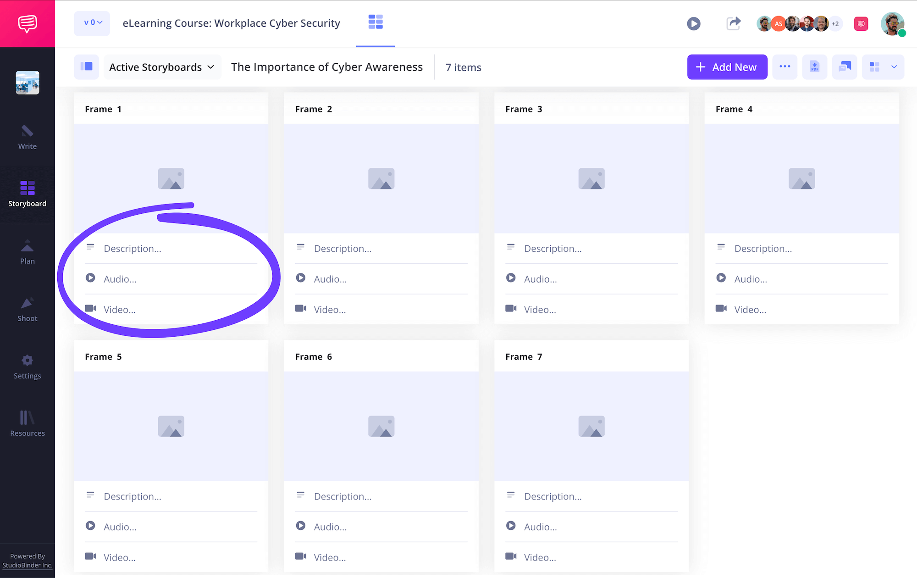Image resolution: width=917 pixels, height=578 pixels.
Task: Open the Shoot section in sidebar
Action: pyautogui.click(x=28, y=309)
